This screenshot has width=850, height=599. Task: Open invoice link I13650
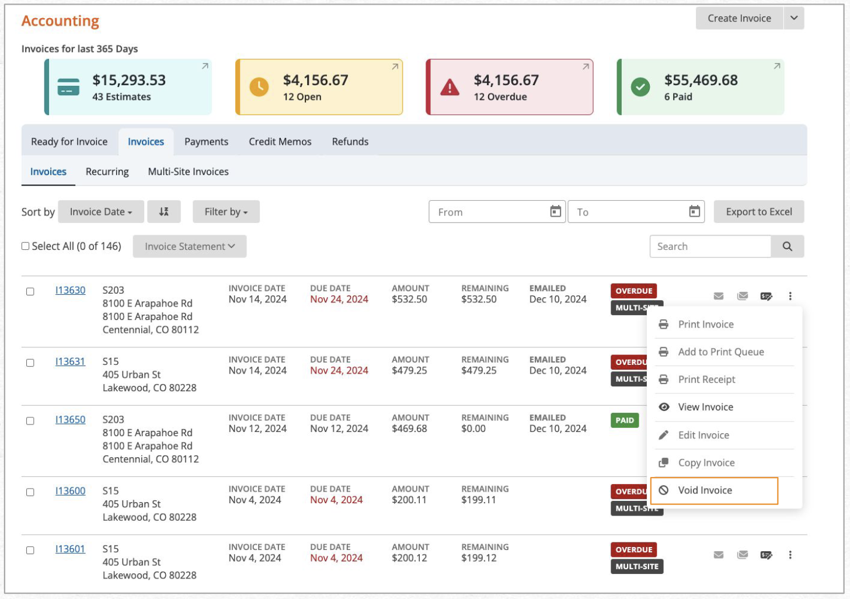point(70,420)
